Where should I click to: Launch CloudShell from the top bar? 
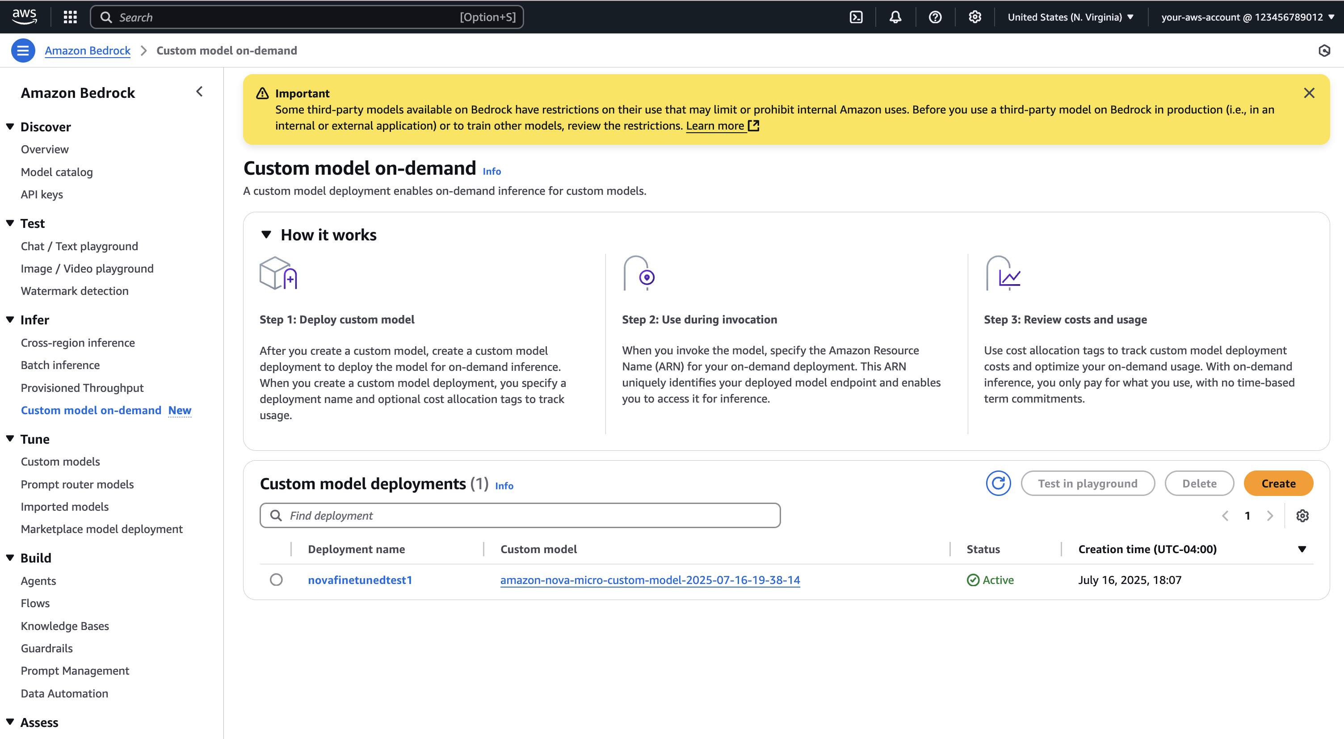(x=856, y=17)
